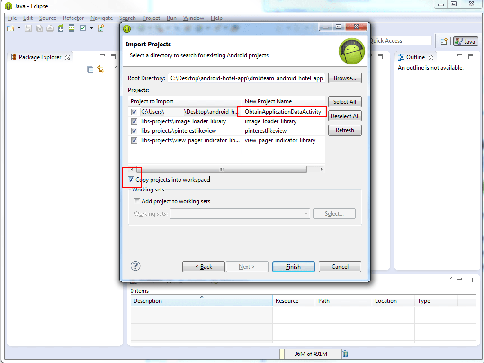484x363 pixels.
Task: Click the projects list horizontal scrollbar thumb
Action: (221, 169)
